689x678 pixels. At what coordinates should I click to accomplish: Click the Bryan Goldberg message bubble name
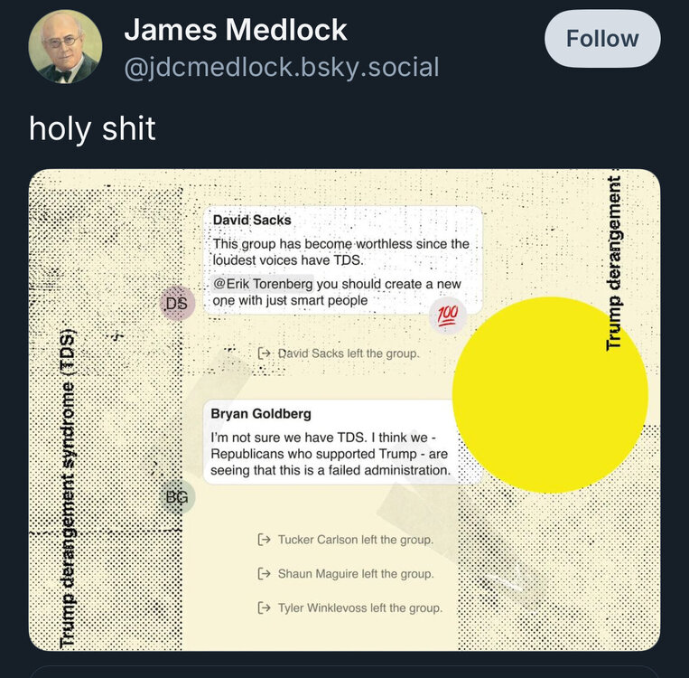coord(261,414)
